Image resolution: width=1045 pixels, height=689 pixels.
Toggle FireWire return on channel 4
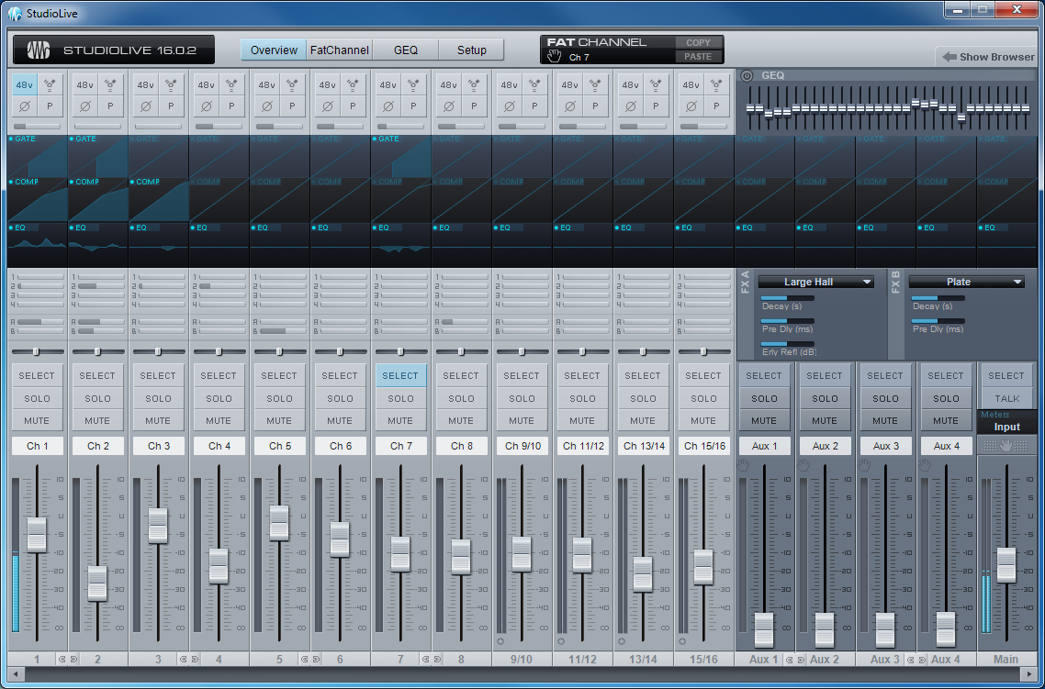tap(232, 84)
